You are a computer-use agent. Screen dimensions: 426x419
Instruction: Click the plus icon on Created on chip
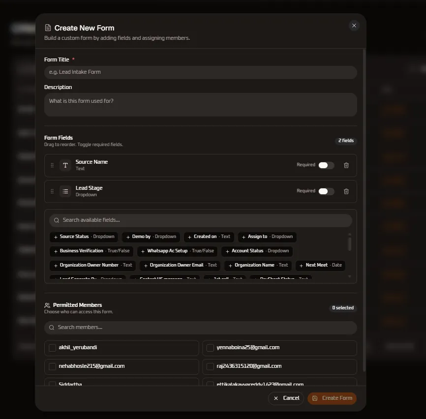pos(189,237)
